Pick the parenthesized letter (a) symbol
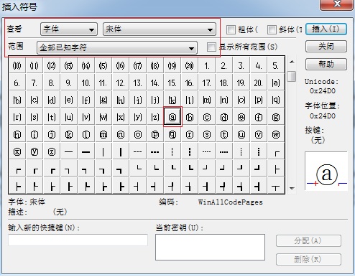Viewport: 355px width, 277px height. tap(276, 83)
